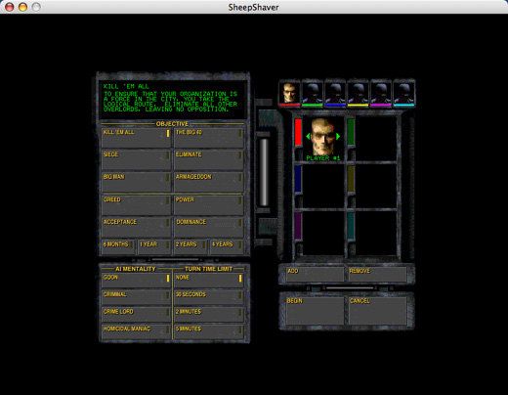Screen dimensions: 508x395
Task: Select the green-underlined empty player portrait
Action: coord(313,93)
